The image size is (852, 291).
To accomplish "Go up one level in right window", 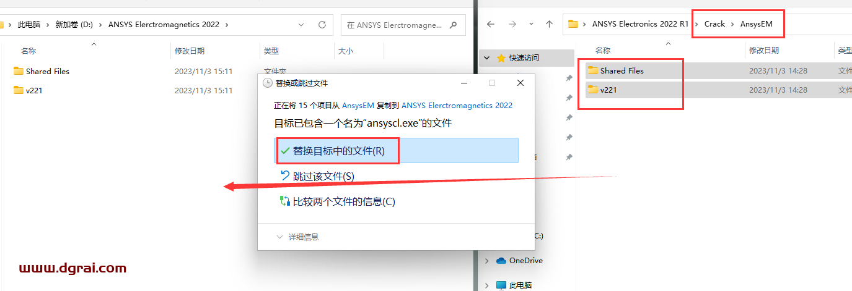I will point(549,24).
